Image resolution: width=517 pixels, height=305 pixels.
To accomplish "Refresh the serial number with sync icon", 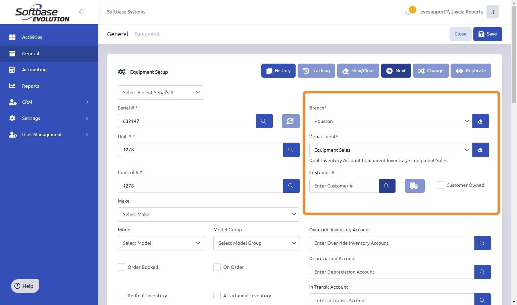I will pos(291,121).
